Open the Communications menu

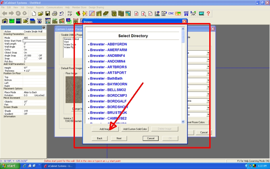(54, 7)
